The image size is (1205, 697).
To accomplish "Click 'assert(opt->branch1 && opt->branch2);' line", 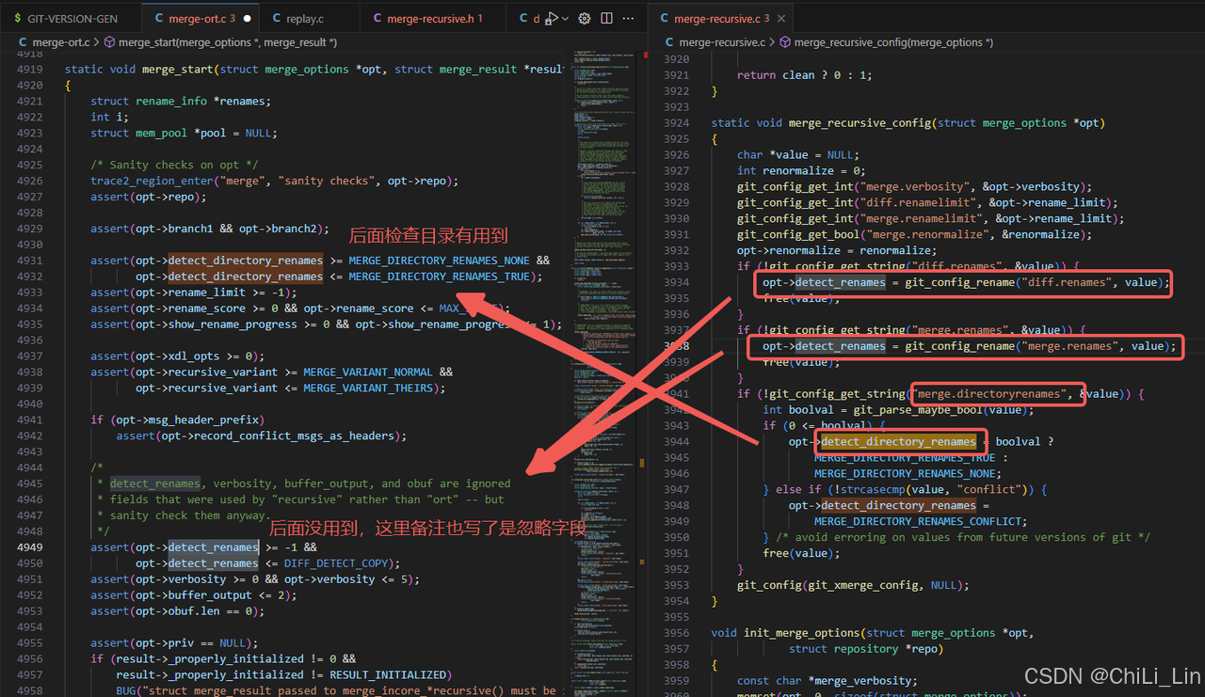I will 210,229.
